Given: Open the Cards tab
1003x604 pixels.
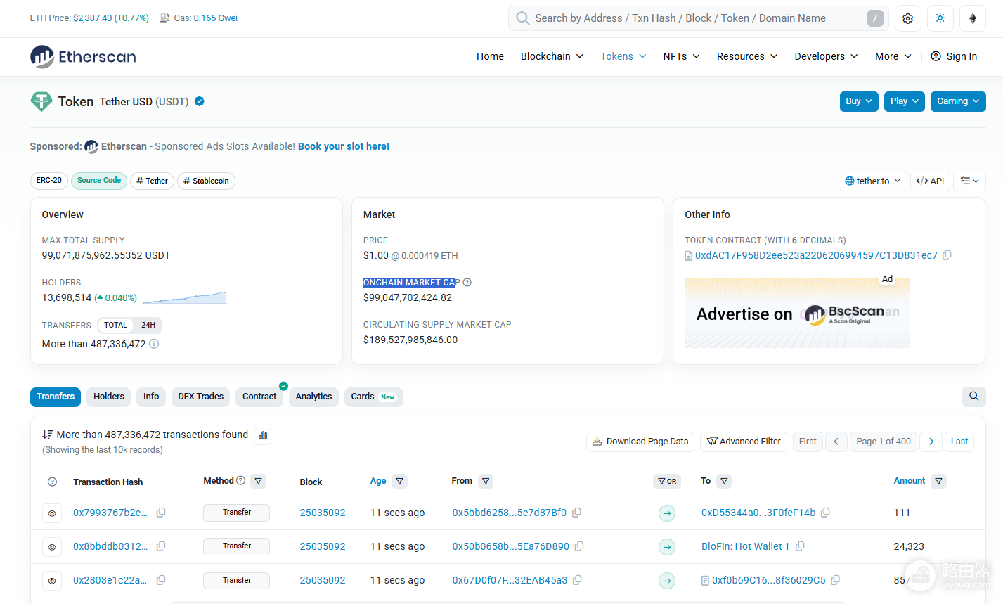Looking at the screenshot, I should click(373, 397).
